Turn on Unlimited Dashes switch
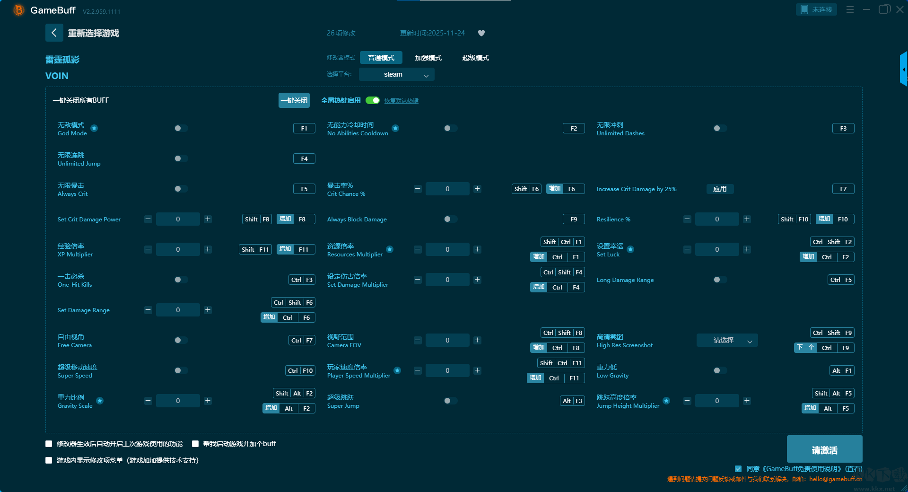This screenshot has height=492, width=908. click(720, 128)
